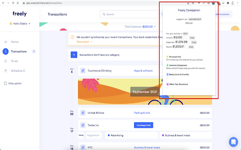241x150 pixels.
Task: Open the Touchstone Climbing attachment paperclip
Action: pyautogui.click(x=83, y=71)
